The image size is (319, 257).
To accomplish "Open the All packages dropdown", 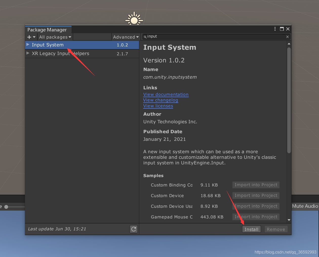I will click(x=55, y=37).
